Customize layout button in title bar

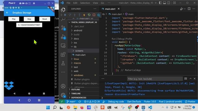(174, 3)
